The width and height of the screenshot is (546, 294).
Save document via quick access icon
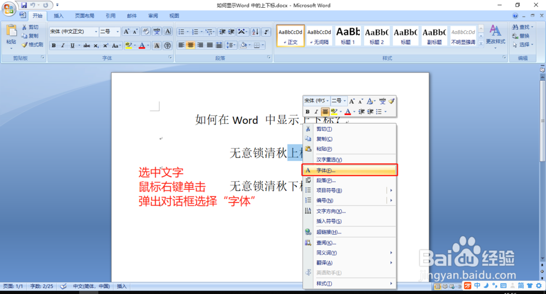click(23, 5)
